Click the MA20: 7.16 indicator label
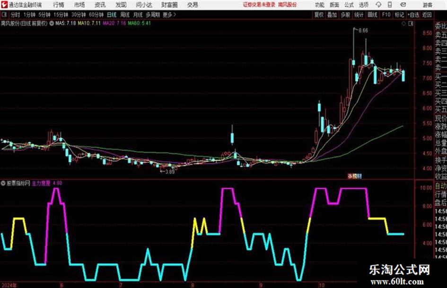Screen dimensions: 447x288 [114, 23]
